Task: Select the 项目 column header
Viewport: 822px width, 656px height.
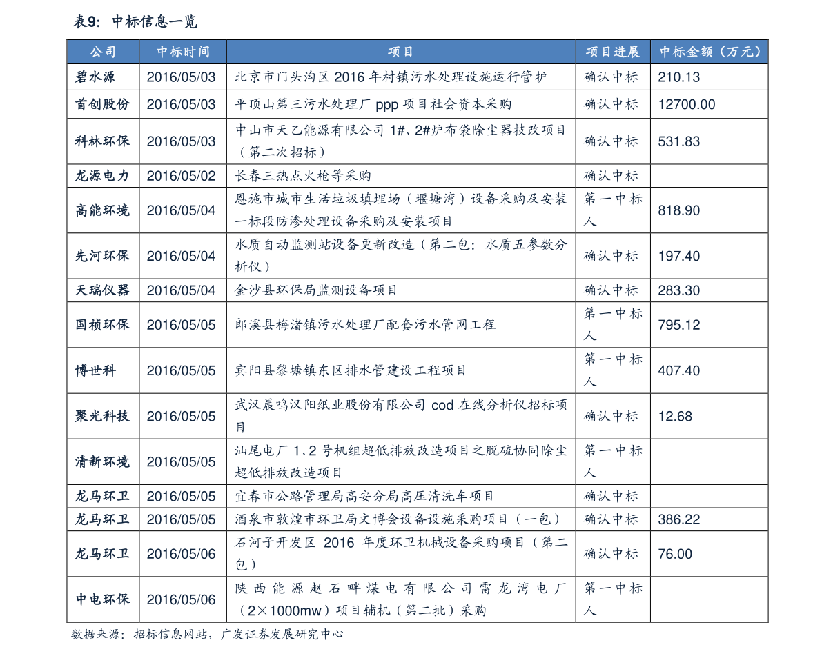Action: 401,52
